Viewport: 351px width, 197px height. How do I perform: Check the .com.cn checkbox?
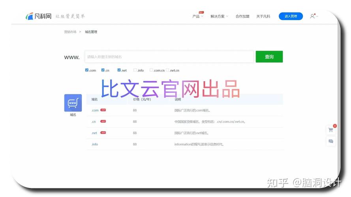[x=151, y=70]
